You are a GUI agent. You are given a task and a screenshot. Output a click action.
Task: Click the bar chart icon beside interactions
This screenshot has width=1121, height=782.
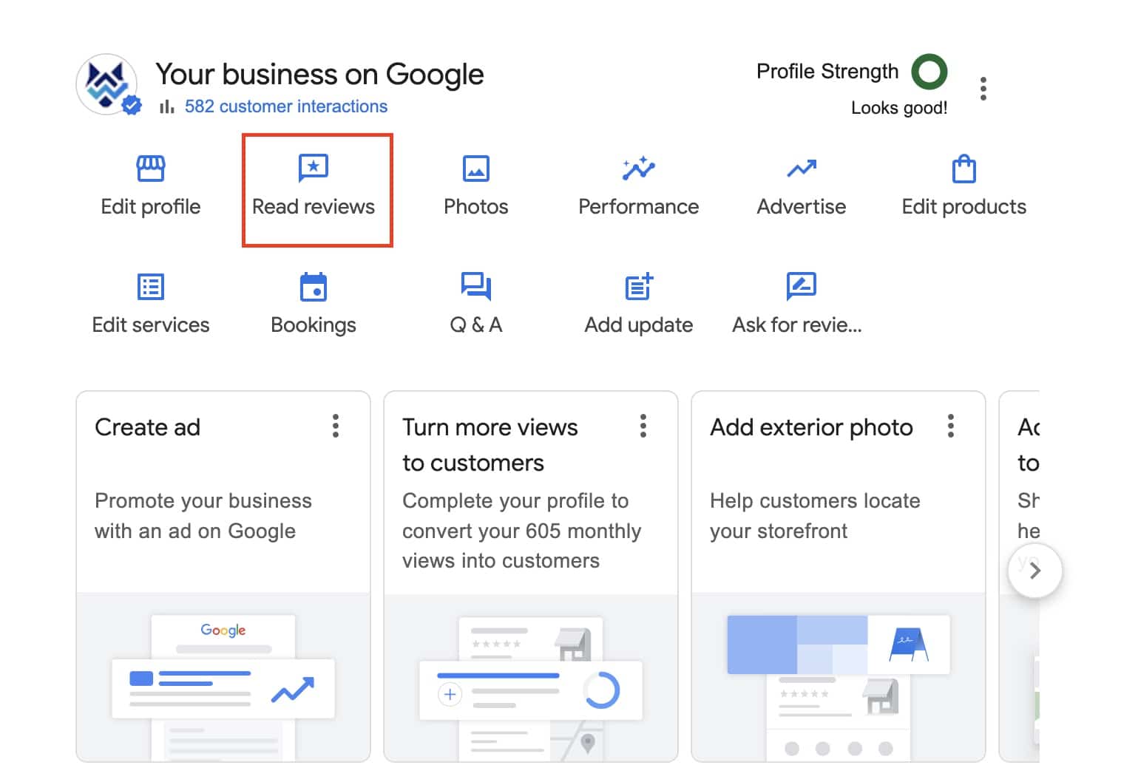click(167, 106)
